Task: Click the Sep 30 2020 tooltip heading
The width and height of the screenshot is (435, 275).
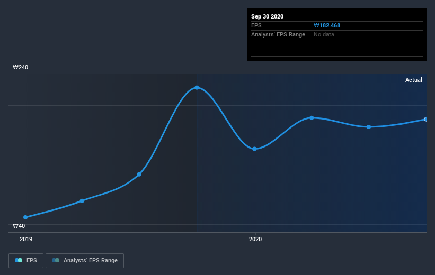Action: [268, 16]
